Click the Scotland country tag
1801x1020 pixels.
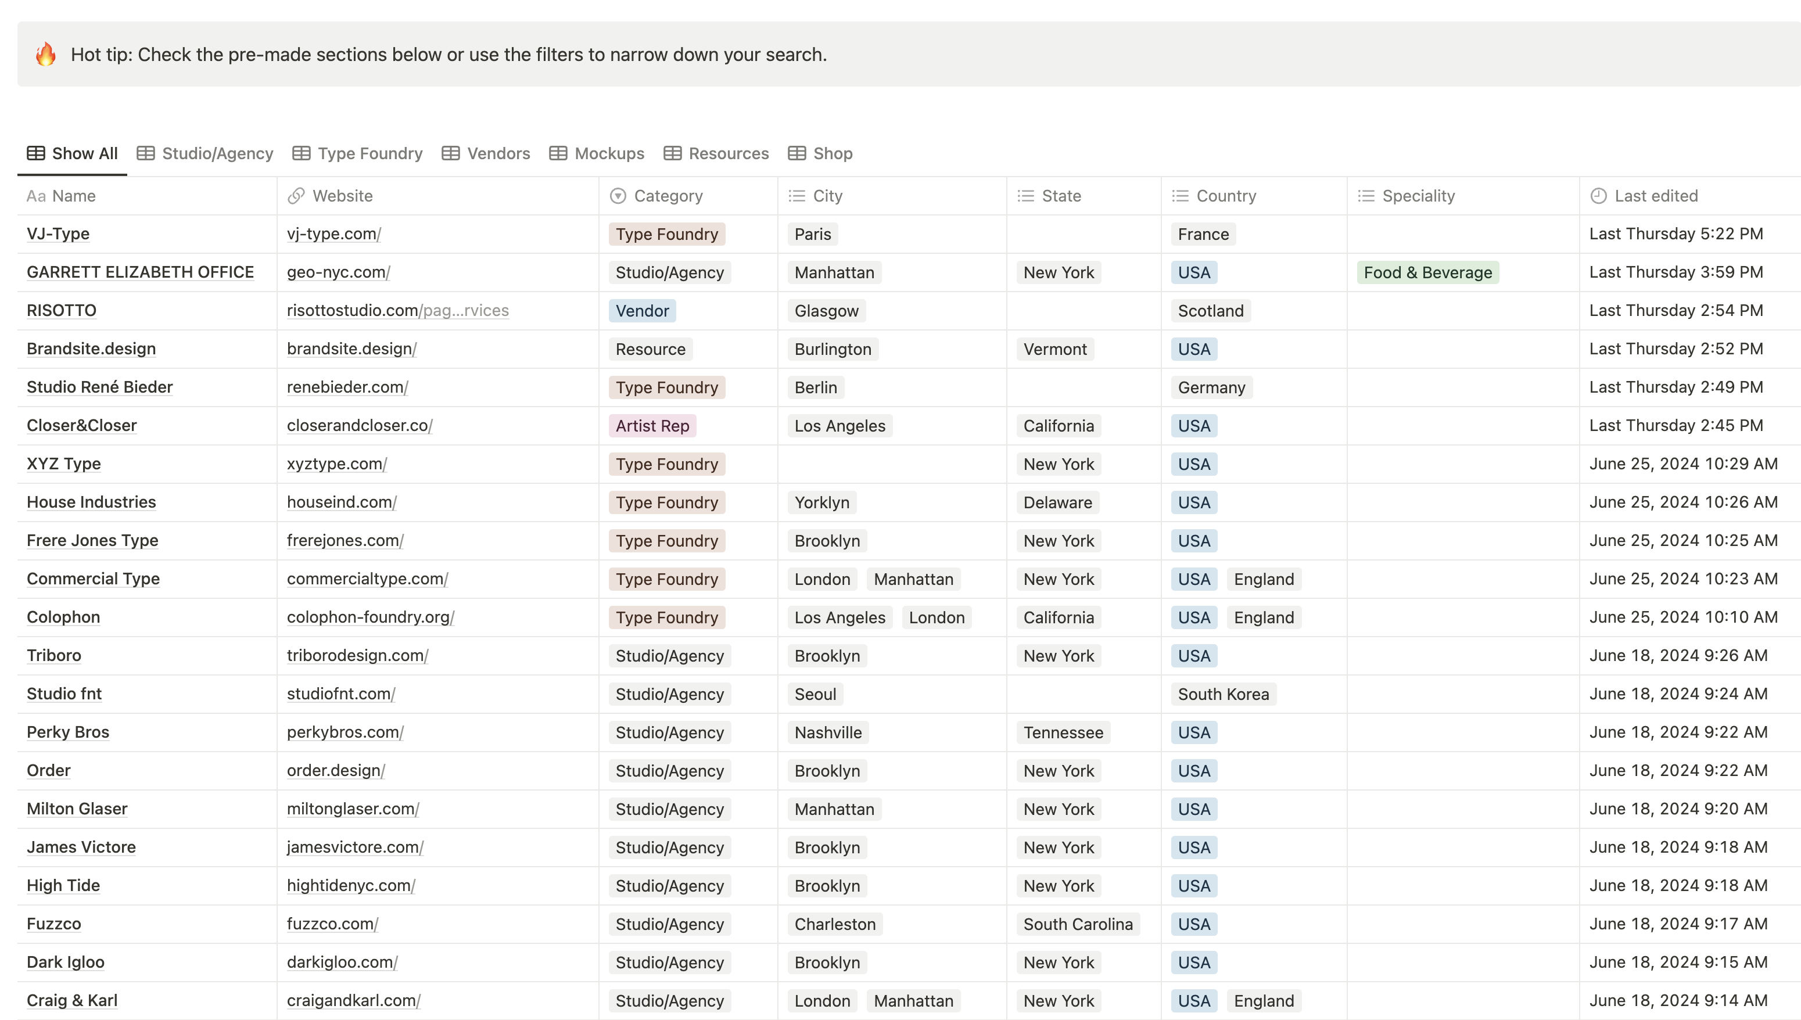pos(1211,311)
